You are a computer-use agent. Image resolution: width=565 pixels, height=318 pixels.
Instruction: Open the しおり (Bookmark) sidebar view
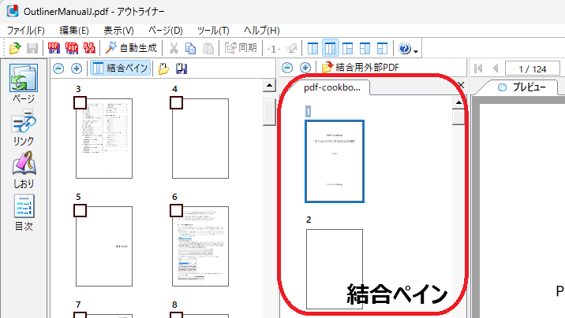point(23,170)
